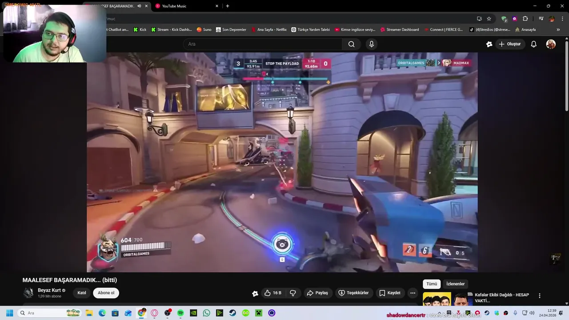Open the YouTube notifications bell
This screenshot has height=320, width=569.
pos(534,44)
